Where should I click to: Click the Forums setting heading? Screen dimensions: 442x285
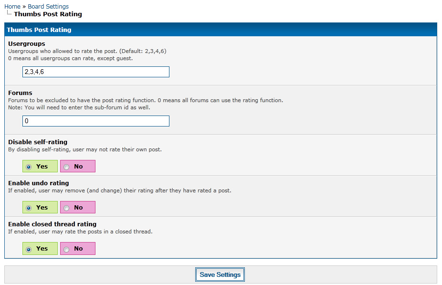tap(20, 93)
